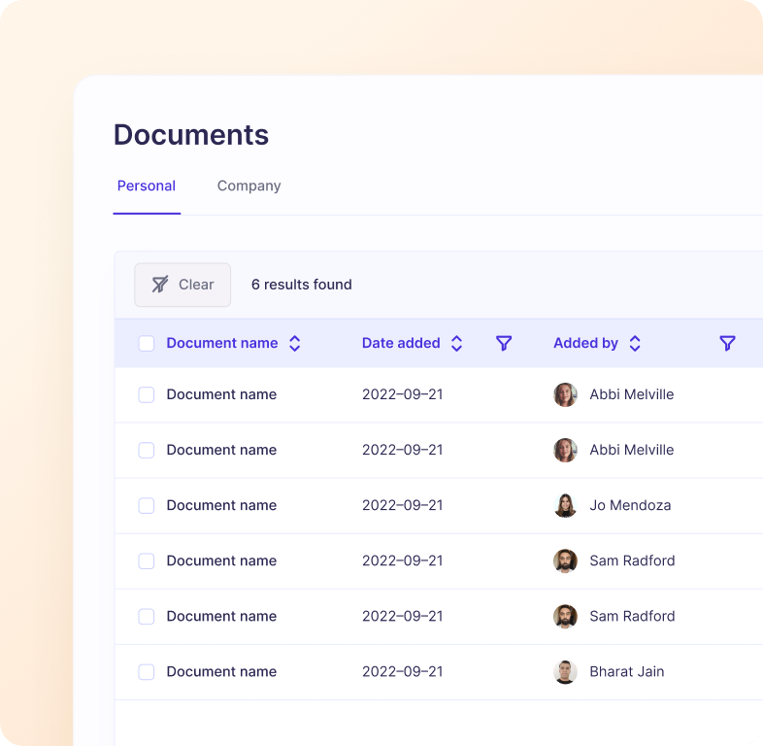Switch to the Company tab
Screen dimensions: 763x746
pyautogui.click(x=249, y=186)
